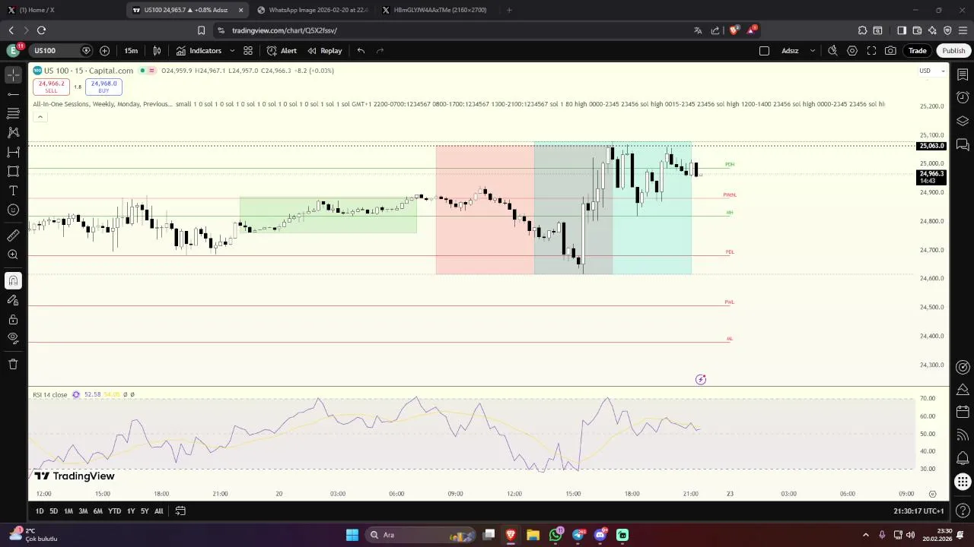This screenshot has width=974, height=547.
Task: Open timezone menu at 21:30:17 UTC+1
Action: 918,511
